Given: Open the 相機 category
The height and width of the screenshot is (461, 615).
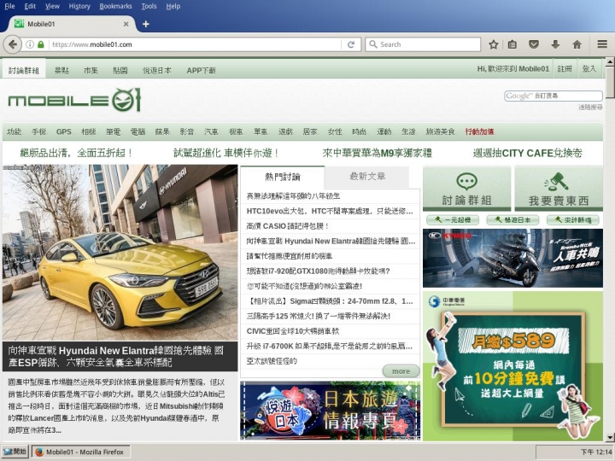Looking at the screenshot, I should pos(88,131).
